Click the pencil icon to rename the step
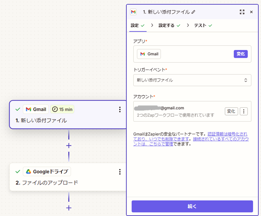The image size is (261, 216). pyautogui.click(x=193, y=12)
